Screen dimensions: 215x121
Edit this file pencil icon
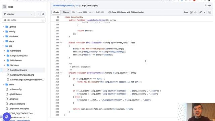point(201,12)
